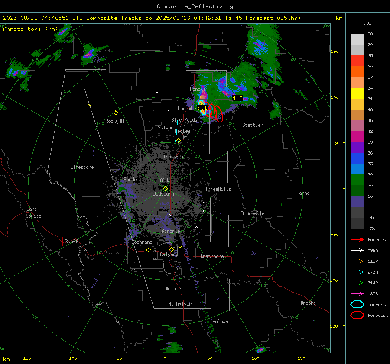The width and height of the screenshot is (390, 364).
Task: Pick the magenta 42 dBZ color swatch
Action: pos(357,136)
